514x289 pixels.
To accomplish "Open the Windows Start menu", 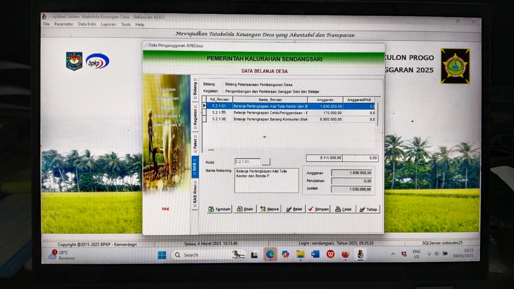I will point(162,255).
